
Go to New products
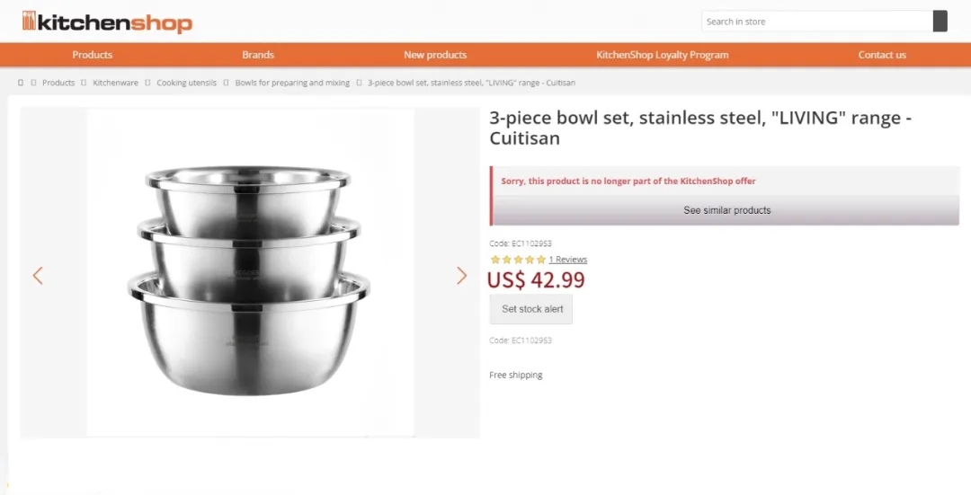[435, 55]
